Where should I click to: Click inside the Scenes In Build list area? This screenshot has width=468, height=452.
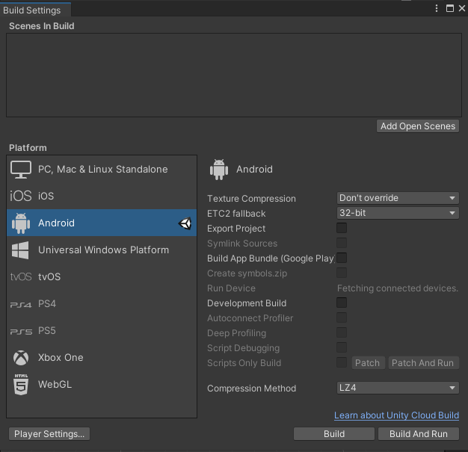point(234,75)
